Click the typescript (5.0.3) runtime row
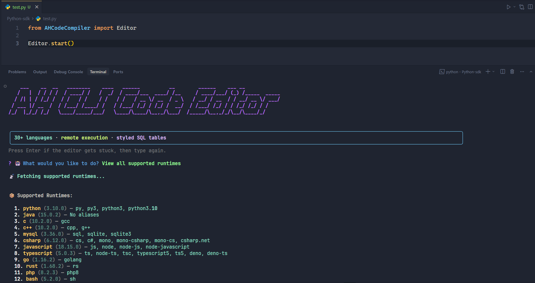Screen dimensions: 535x283 coord(121,253)
